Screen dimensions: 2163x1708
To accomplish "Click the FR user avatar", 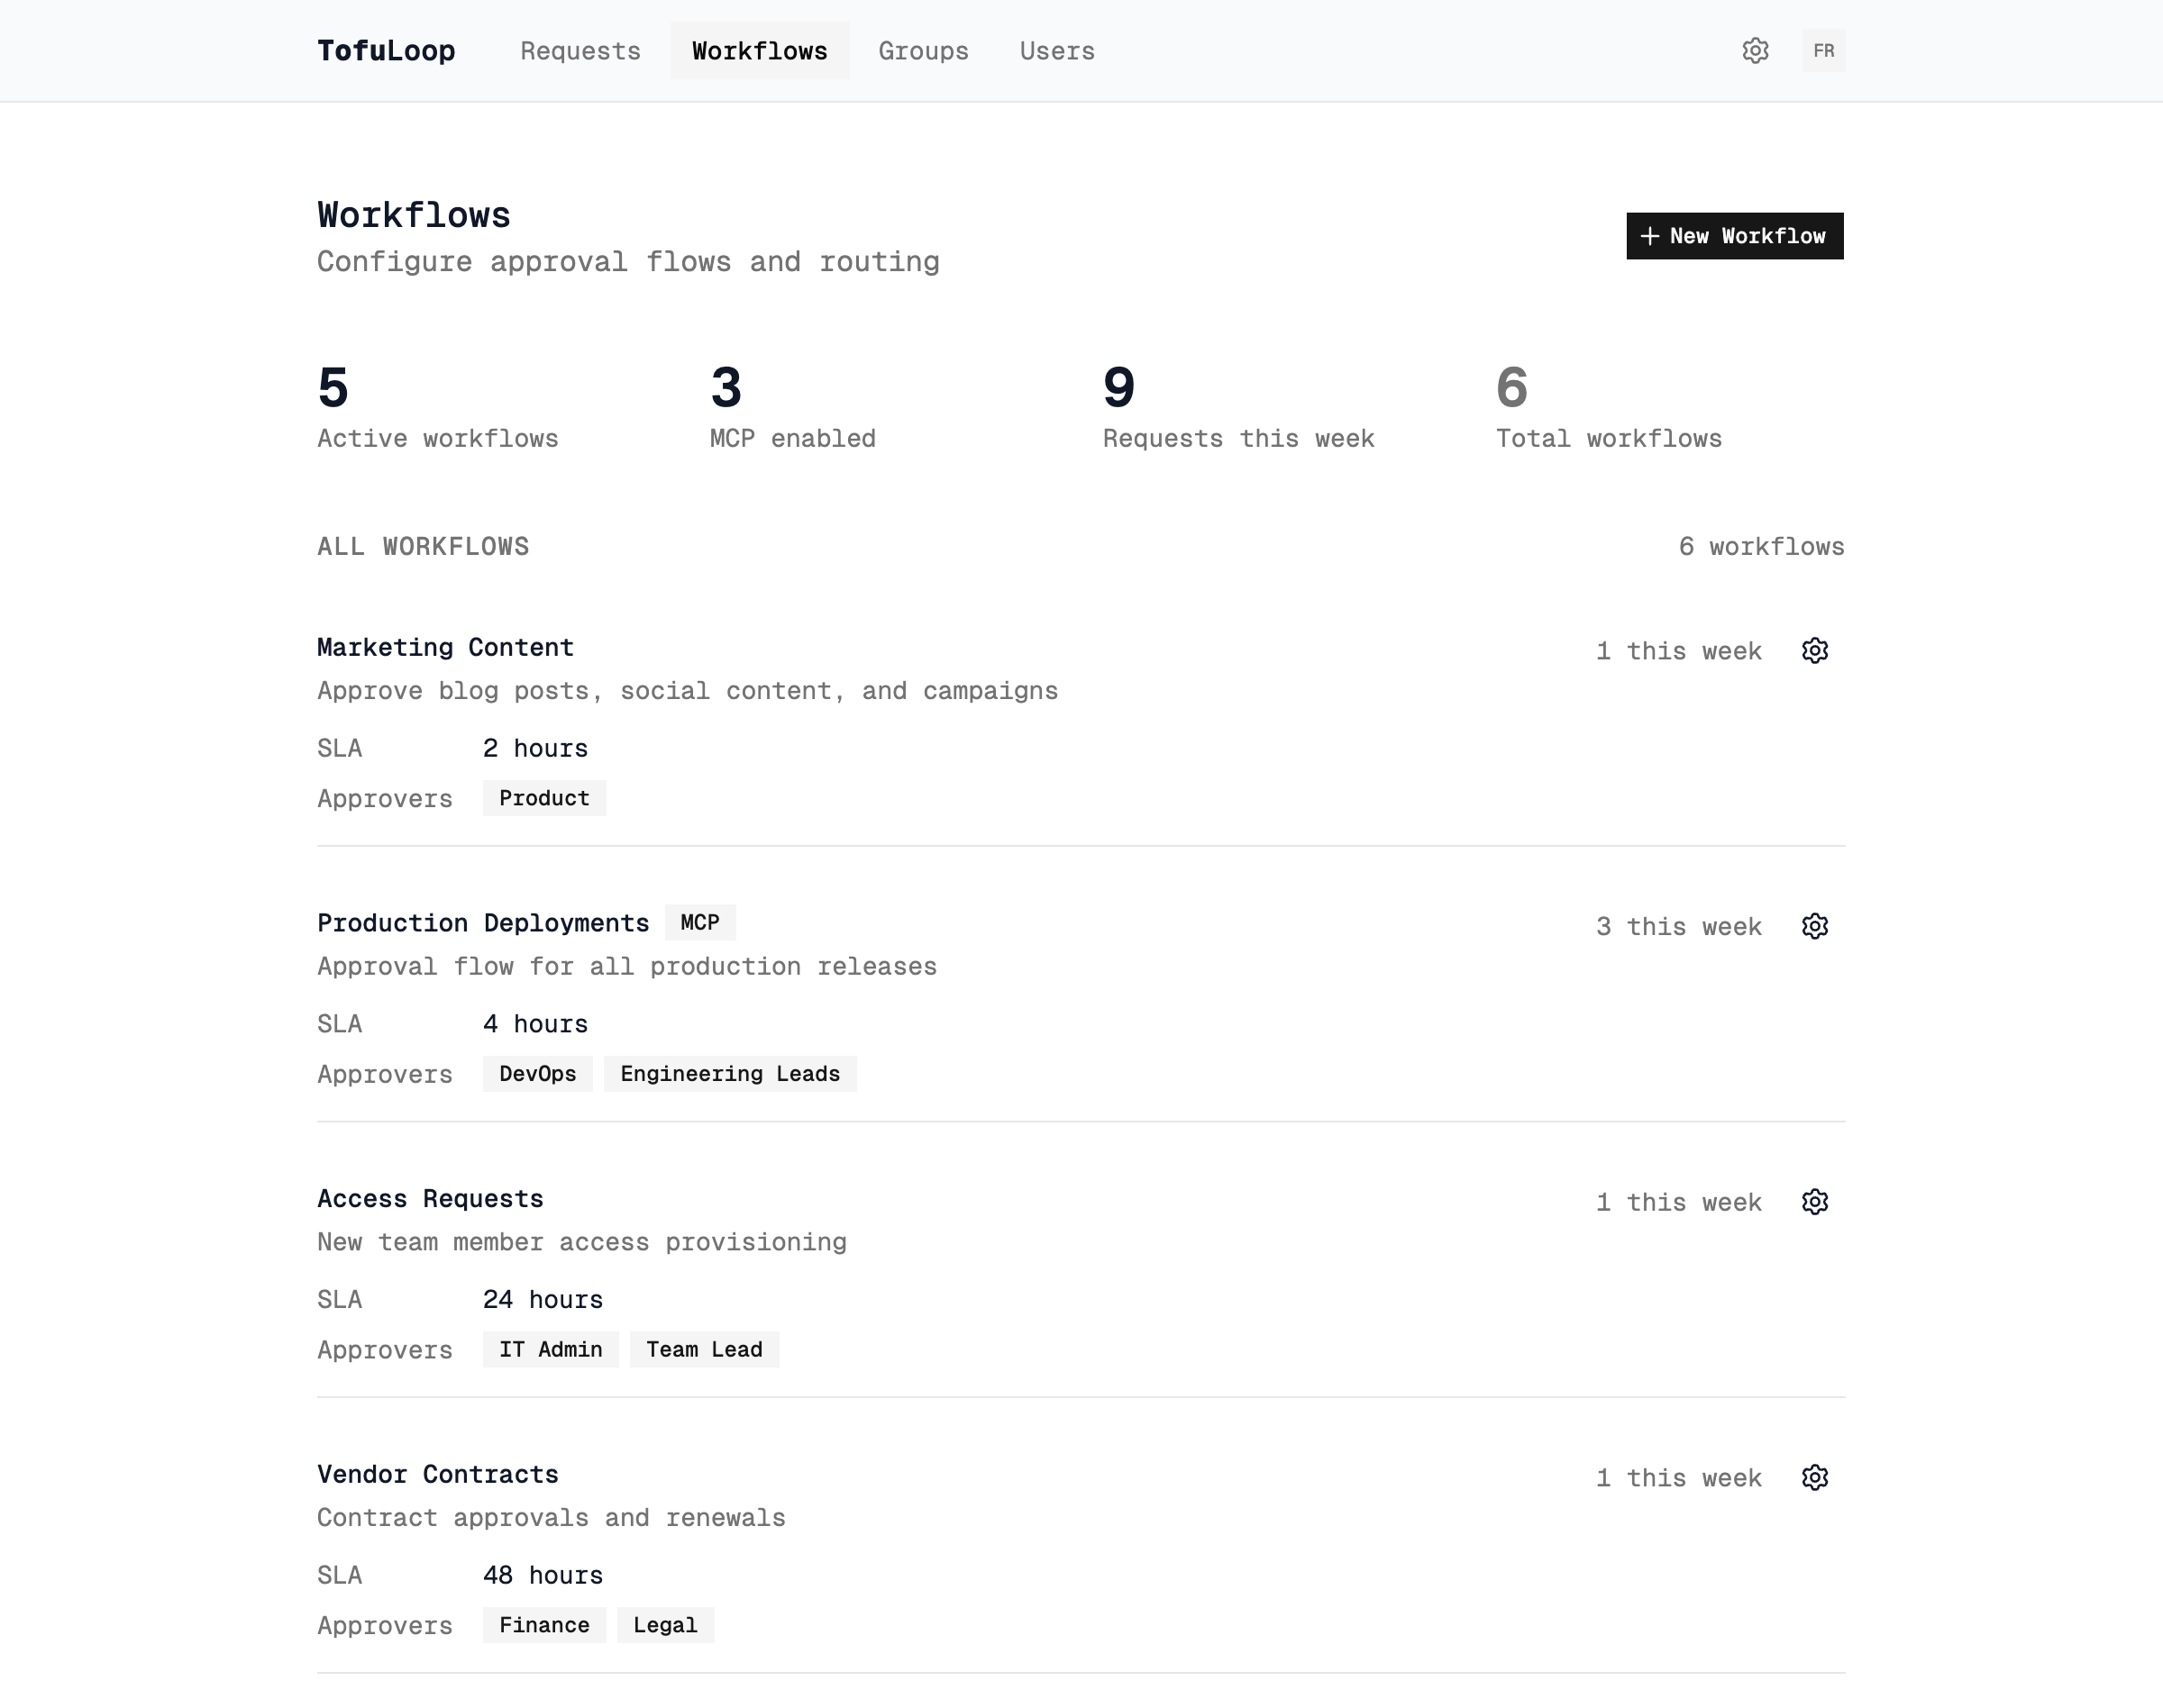I will click(x=1824, y=51).
